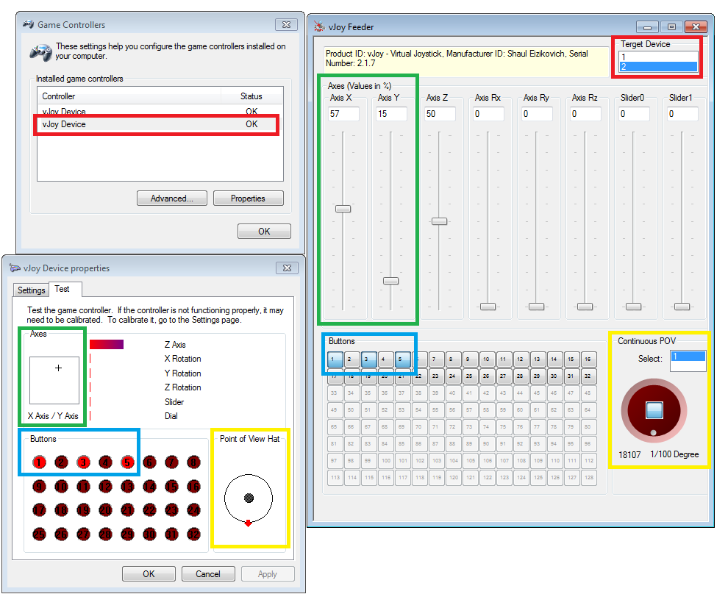Toggle button 28 in vJoy Feeder
Screen dimensions: 728x594
tap(521, 376)
